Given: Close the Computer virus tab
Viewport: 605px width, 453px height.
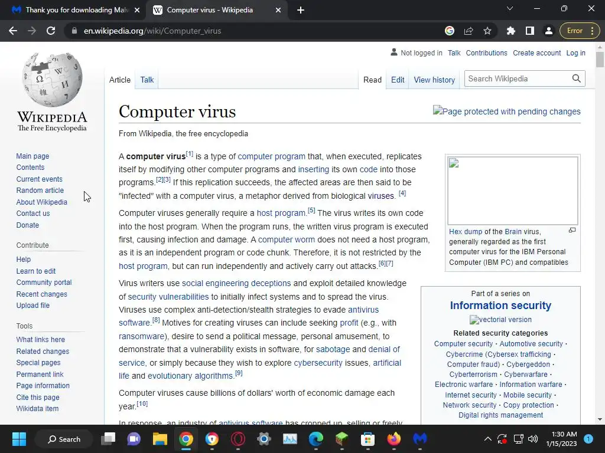Looking at the screenshot, I should click(x=278, y=10).
